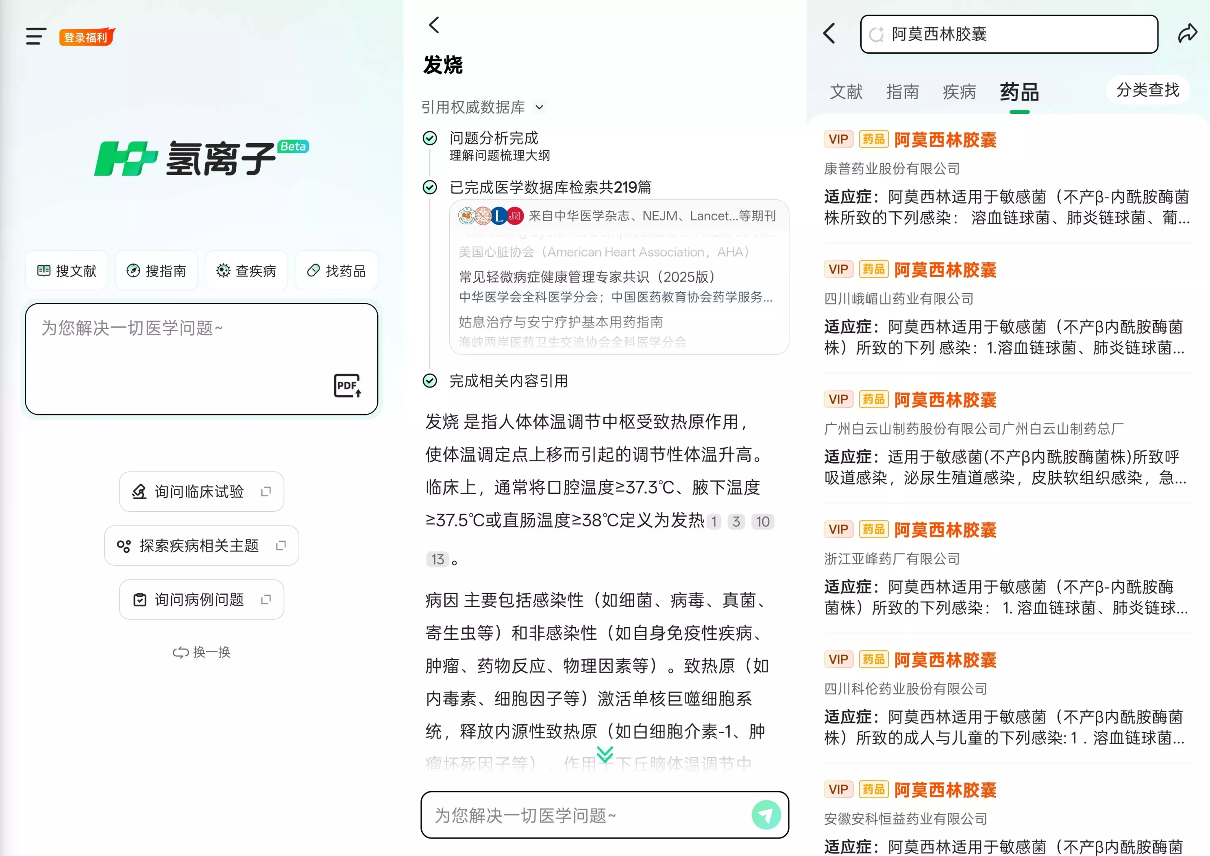Viewport: 1210px width, 856px height.
Task: Click search box containing 阿莫西林胶囊
Action: pos(1009,34)
